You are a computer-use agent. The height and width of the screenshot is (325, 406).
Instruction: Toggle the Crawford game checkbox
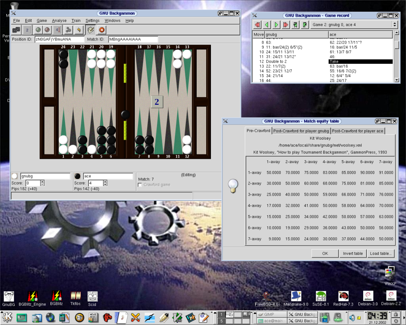click(140, 185)
